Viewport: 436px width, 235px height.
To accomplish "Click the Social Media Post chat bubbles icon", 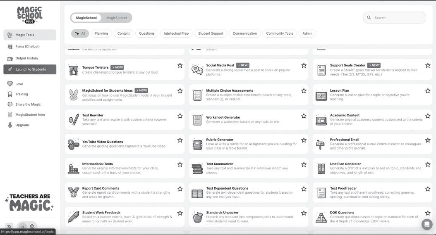I will [197, 70].
